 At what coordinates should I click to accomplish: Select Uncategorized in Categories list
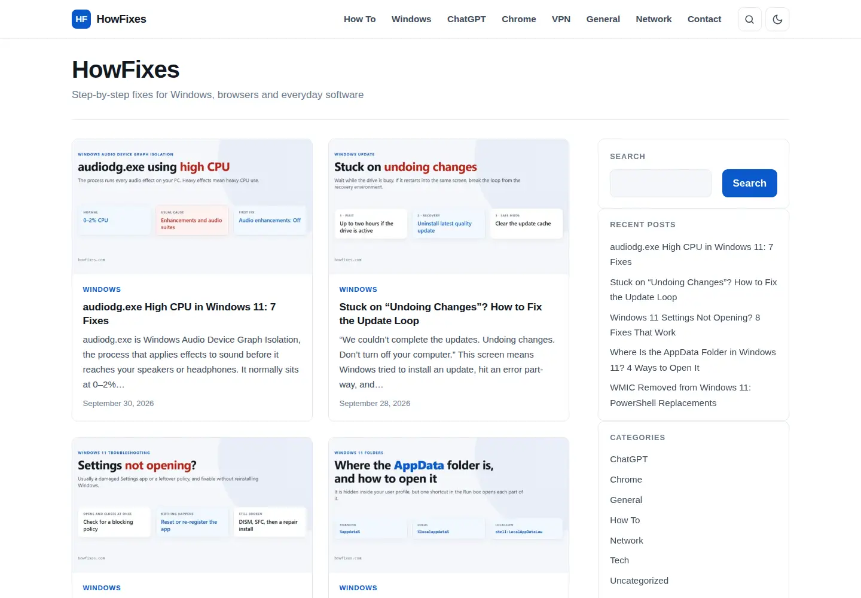click(639, 581)
